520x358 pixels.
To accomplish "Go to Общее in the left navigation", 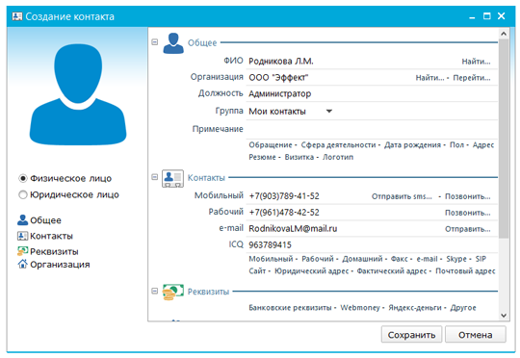I will tap(46, 220).
